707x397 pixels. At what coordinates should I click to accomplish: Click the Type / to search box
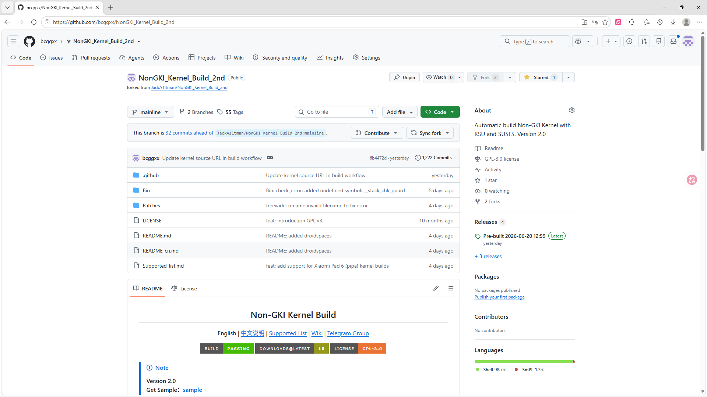535,41
